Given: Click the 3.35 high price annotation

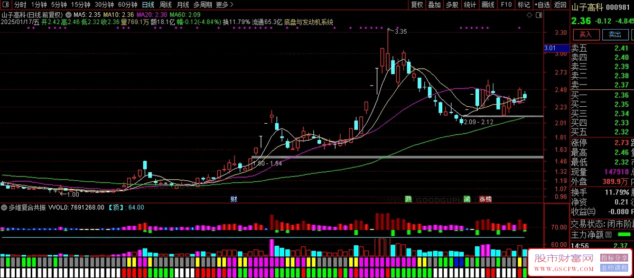Looking at the screenshot, I should point(400,32).
